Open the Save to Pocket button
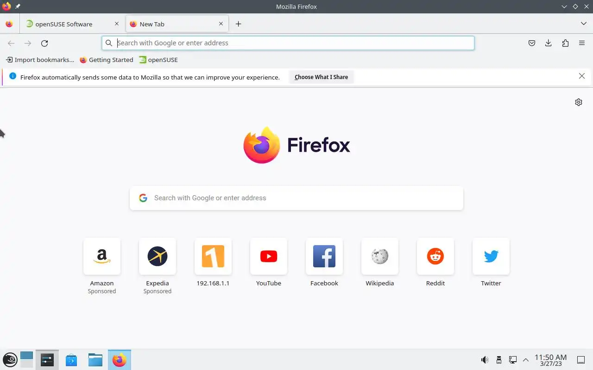This screenshot has height=370, width=593. click(x=532, y=43)
